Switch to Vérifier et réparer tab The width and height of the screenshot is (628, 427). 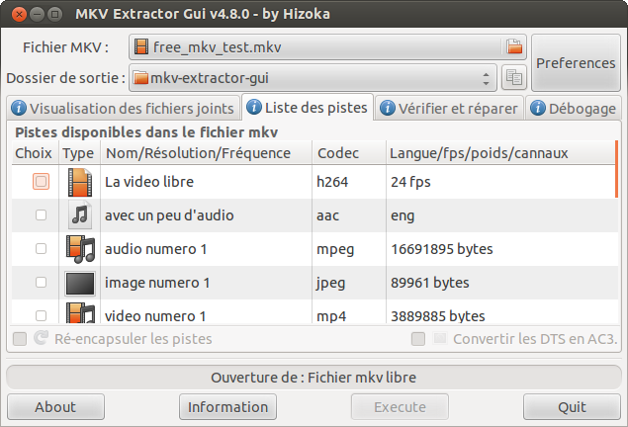click(449, 109)
